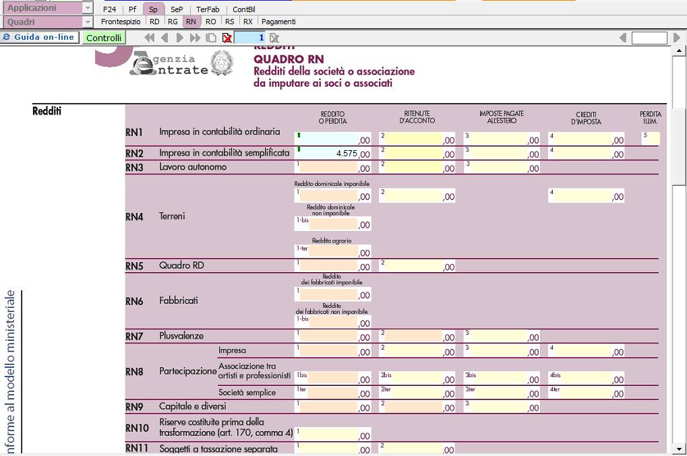Open the Applicazioni dropdown
This screenshot has height=456, width=687.
[88, 8]
